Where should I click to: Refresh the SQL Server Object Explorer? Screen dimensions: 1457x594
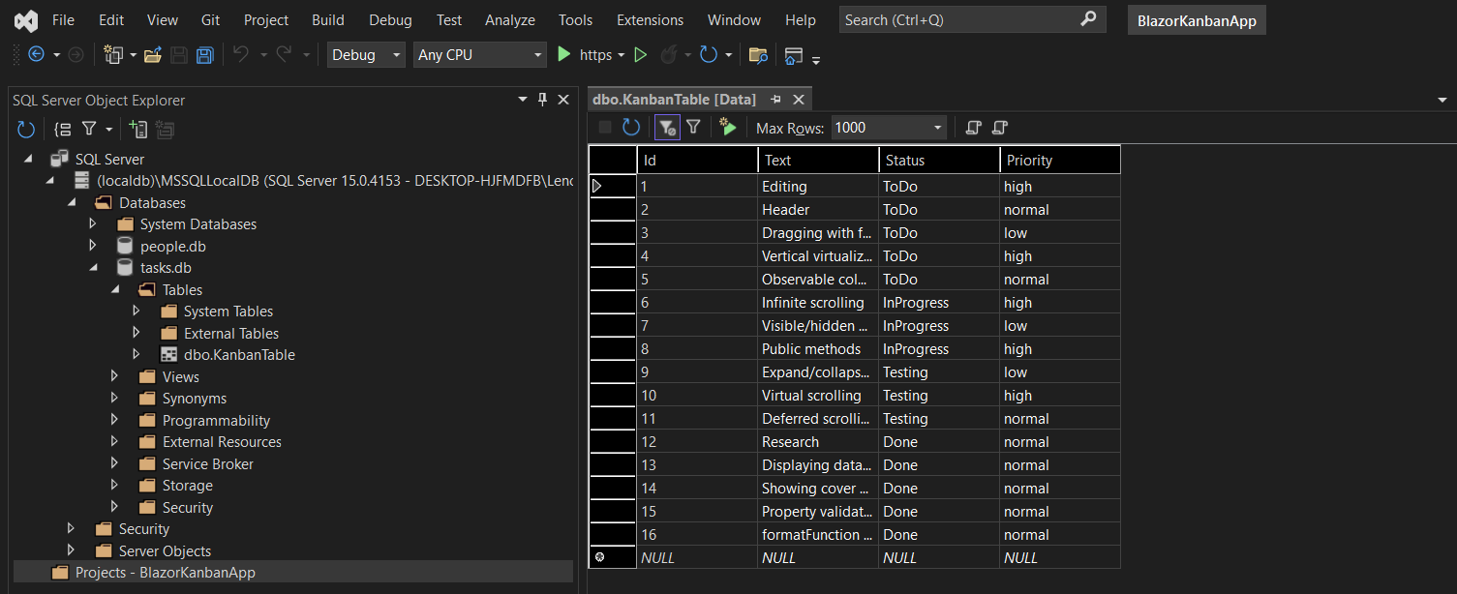(26, 129)
